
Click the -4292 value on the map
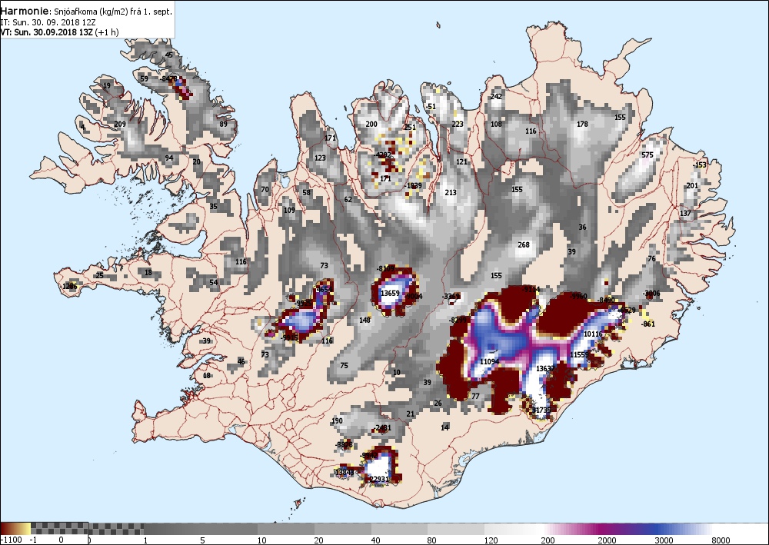point(382,155)
